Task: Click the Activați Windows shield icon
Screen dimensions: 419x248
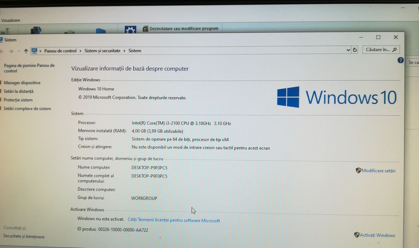Action: (x=357, y=235)
